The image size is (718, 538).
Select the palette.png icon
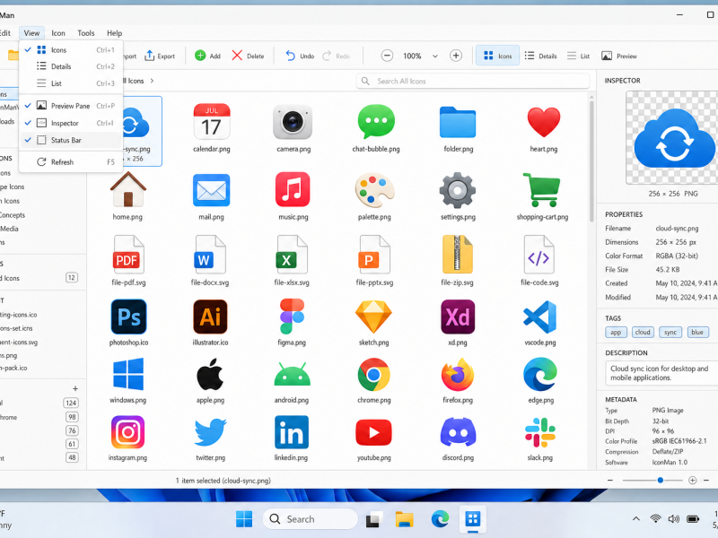point(374,195)
